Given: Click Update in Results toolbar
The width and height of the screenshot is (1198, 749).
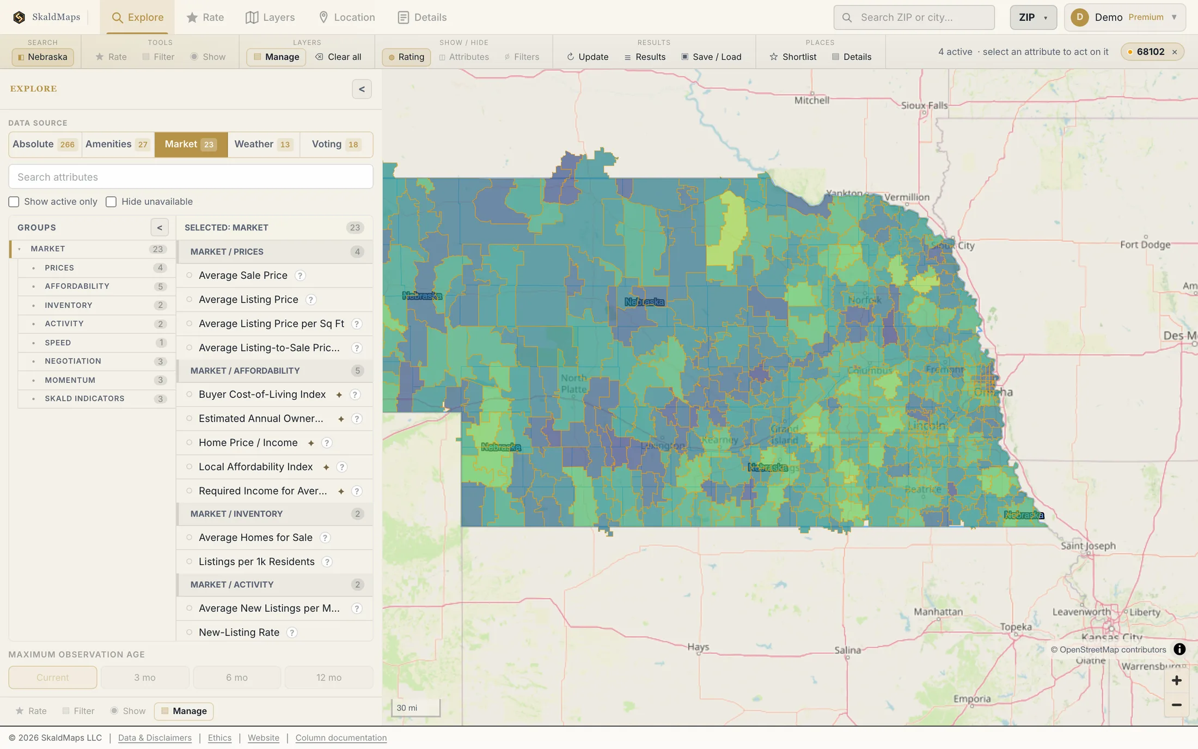Looking at the screenshot, I should click(588, 57).
